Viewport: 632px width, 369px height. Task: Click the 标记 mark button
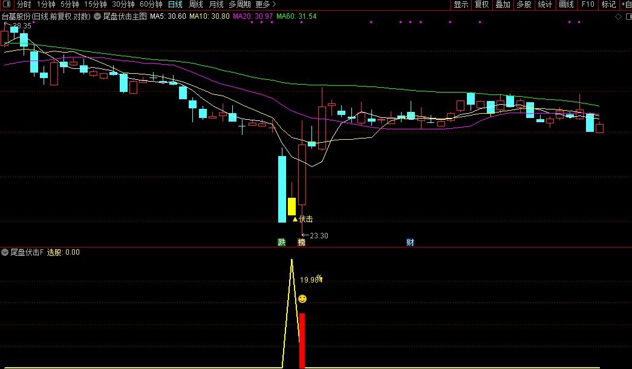point(608,4)
